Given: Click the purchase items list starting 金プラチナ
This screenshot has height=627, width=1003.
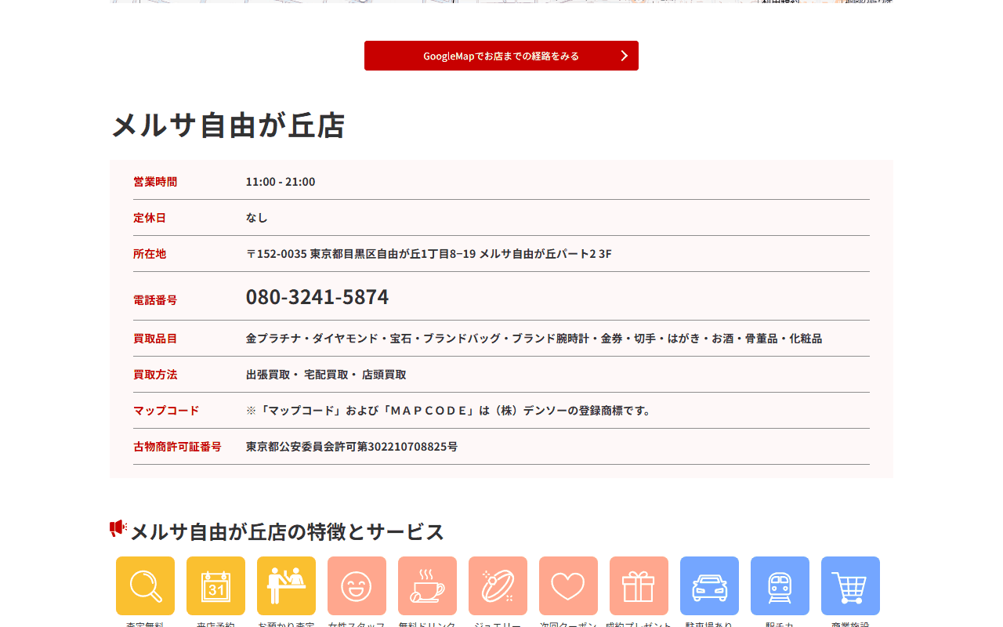Looking at the screenshot, I should coord(534,339).
